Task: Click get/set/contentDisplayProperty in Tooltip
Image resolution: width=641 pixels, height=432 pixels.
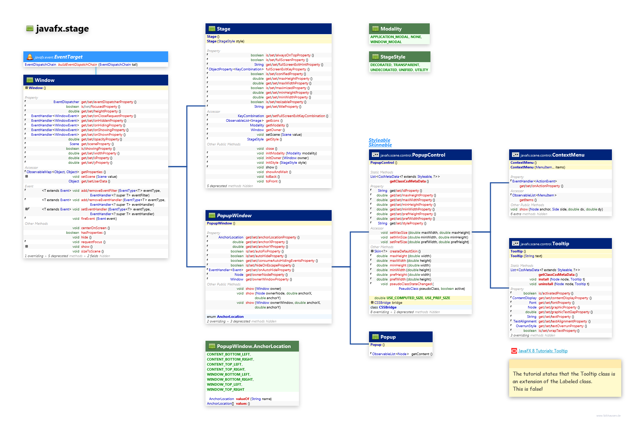Action: click(x=563, y=298)
